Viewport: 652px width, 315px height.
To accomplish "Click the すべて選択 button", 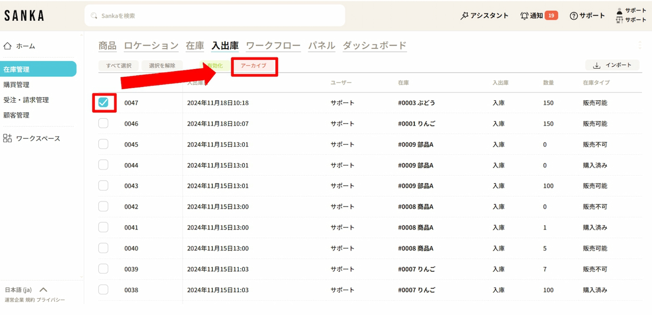I will pos(119,66).
